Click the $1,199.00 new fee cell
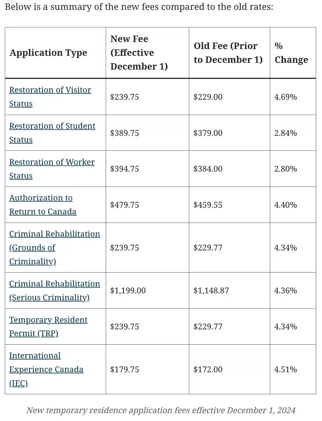322x421 pixels. pyautogui.click(x=128, y=291)
